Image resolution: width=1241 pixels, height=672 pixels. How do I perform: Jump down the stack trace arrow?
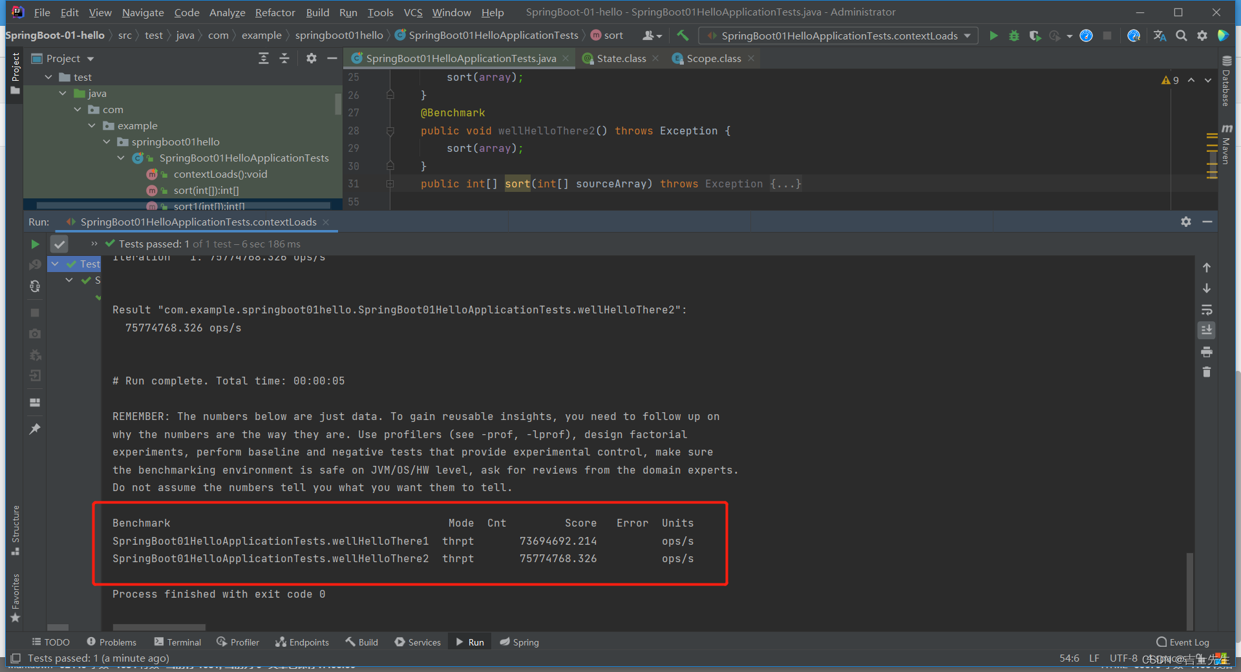point(1207,288)
